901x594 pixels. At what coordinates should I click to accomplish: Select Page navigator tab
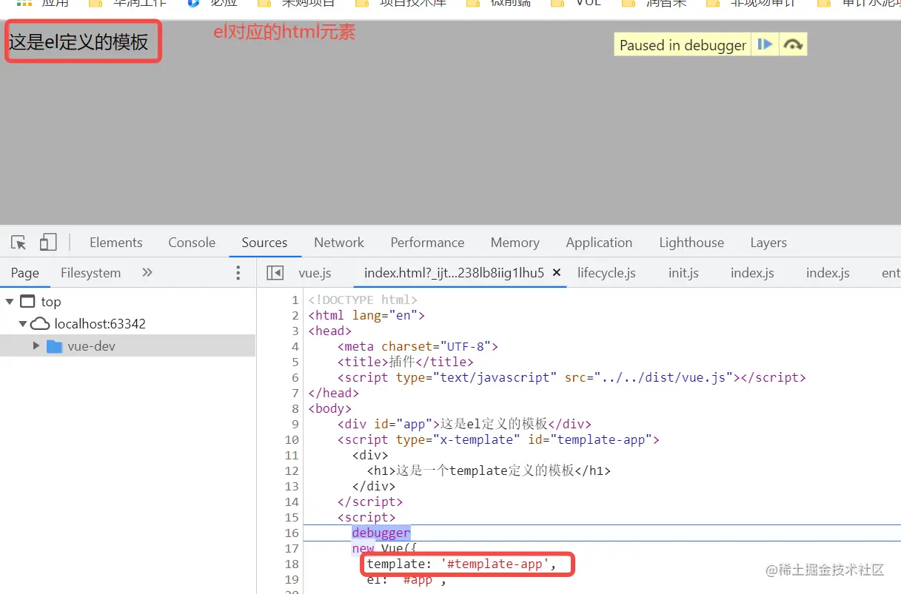(24, 273)
